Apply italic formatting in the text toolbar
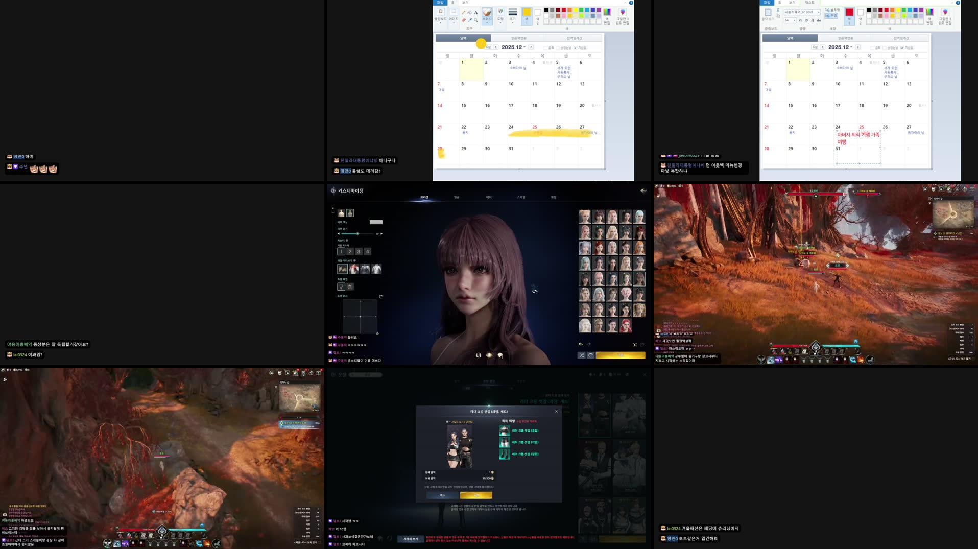 click(x=806, y=20)
